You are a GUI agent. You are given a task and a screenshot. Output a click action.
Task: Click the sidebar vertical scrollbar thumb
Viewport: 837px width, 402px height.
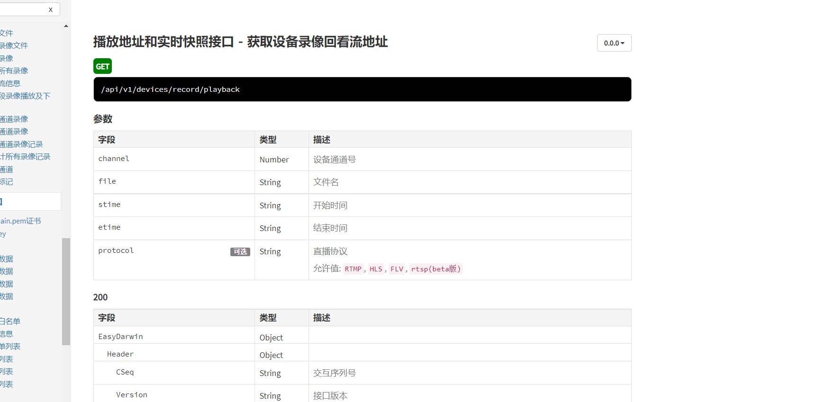click(x=66, y=291)
